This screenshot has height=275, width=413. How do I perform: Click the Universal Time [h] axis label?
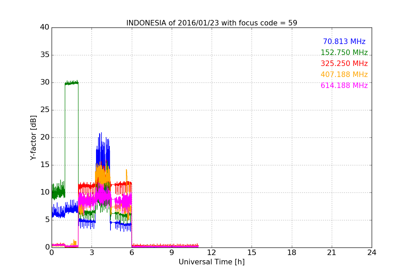pyautogui.click(x=212, y=262)
